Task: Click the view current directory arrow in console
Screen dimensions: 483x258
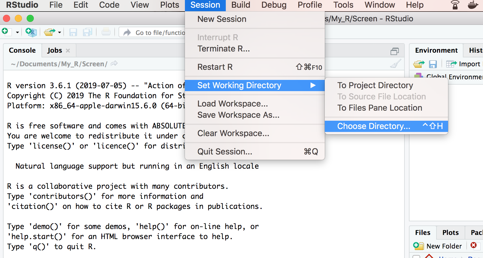Action: point(114,64)
